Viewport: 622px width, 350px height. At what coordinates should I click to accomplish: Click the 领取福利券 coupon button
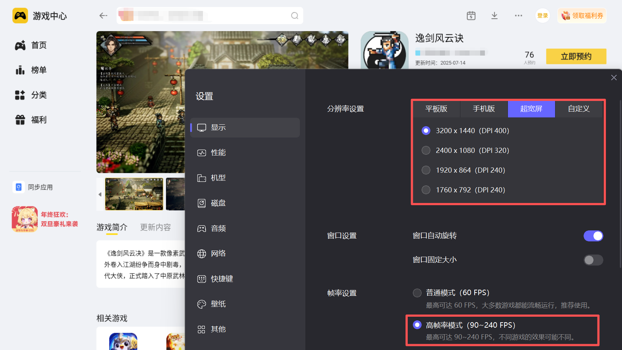point(582,16)
